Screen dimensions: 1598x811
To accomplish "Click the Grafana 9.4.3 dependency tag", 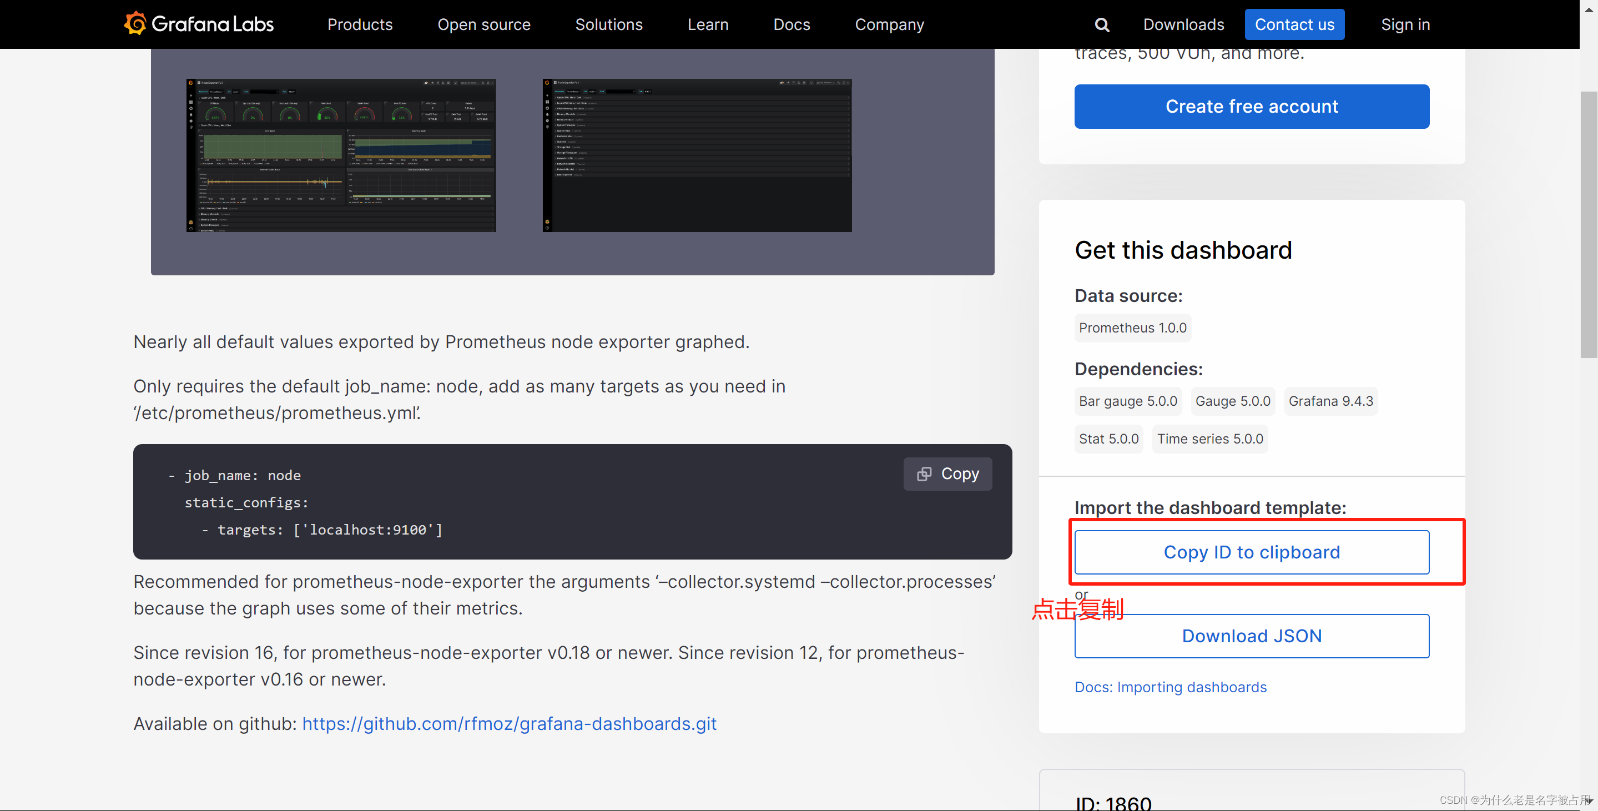I will (x=1330, y=401).
